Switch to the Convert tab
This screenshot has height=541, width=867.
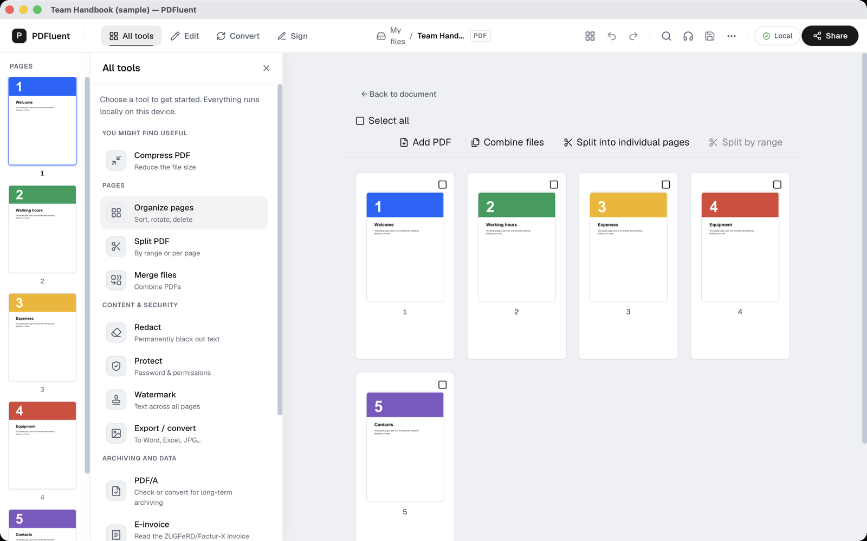click(238, 36)
